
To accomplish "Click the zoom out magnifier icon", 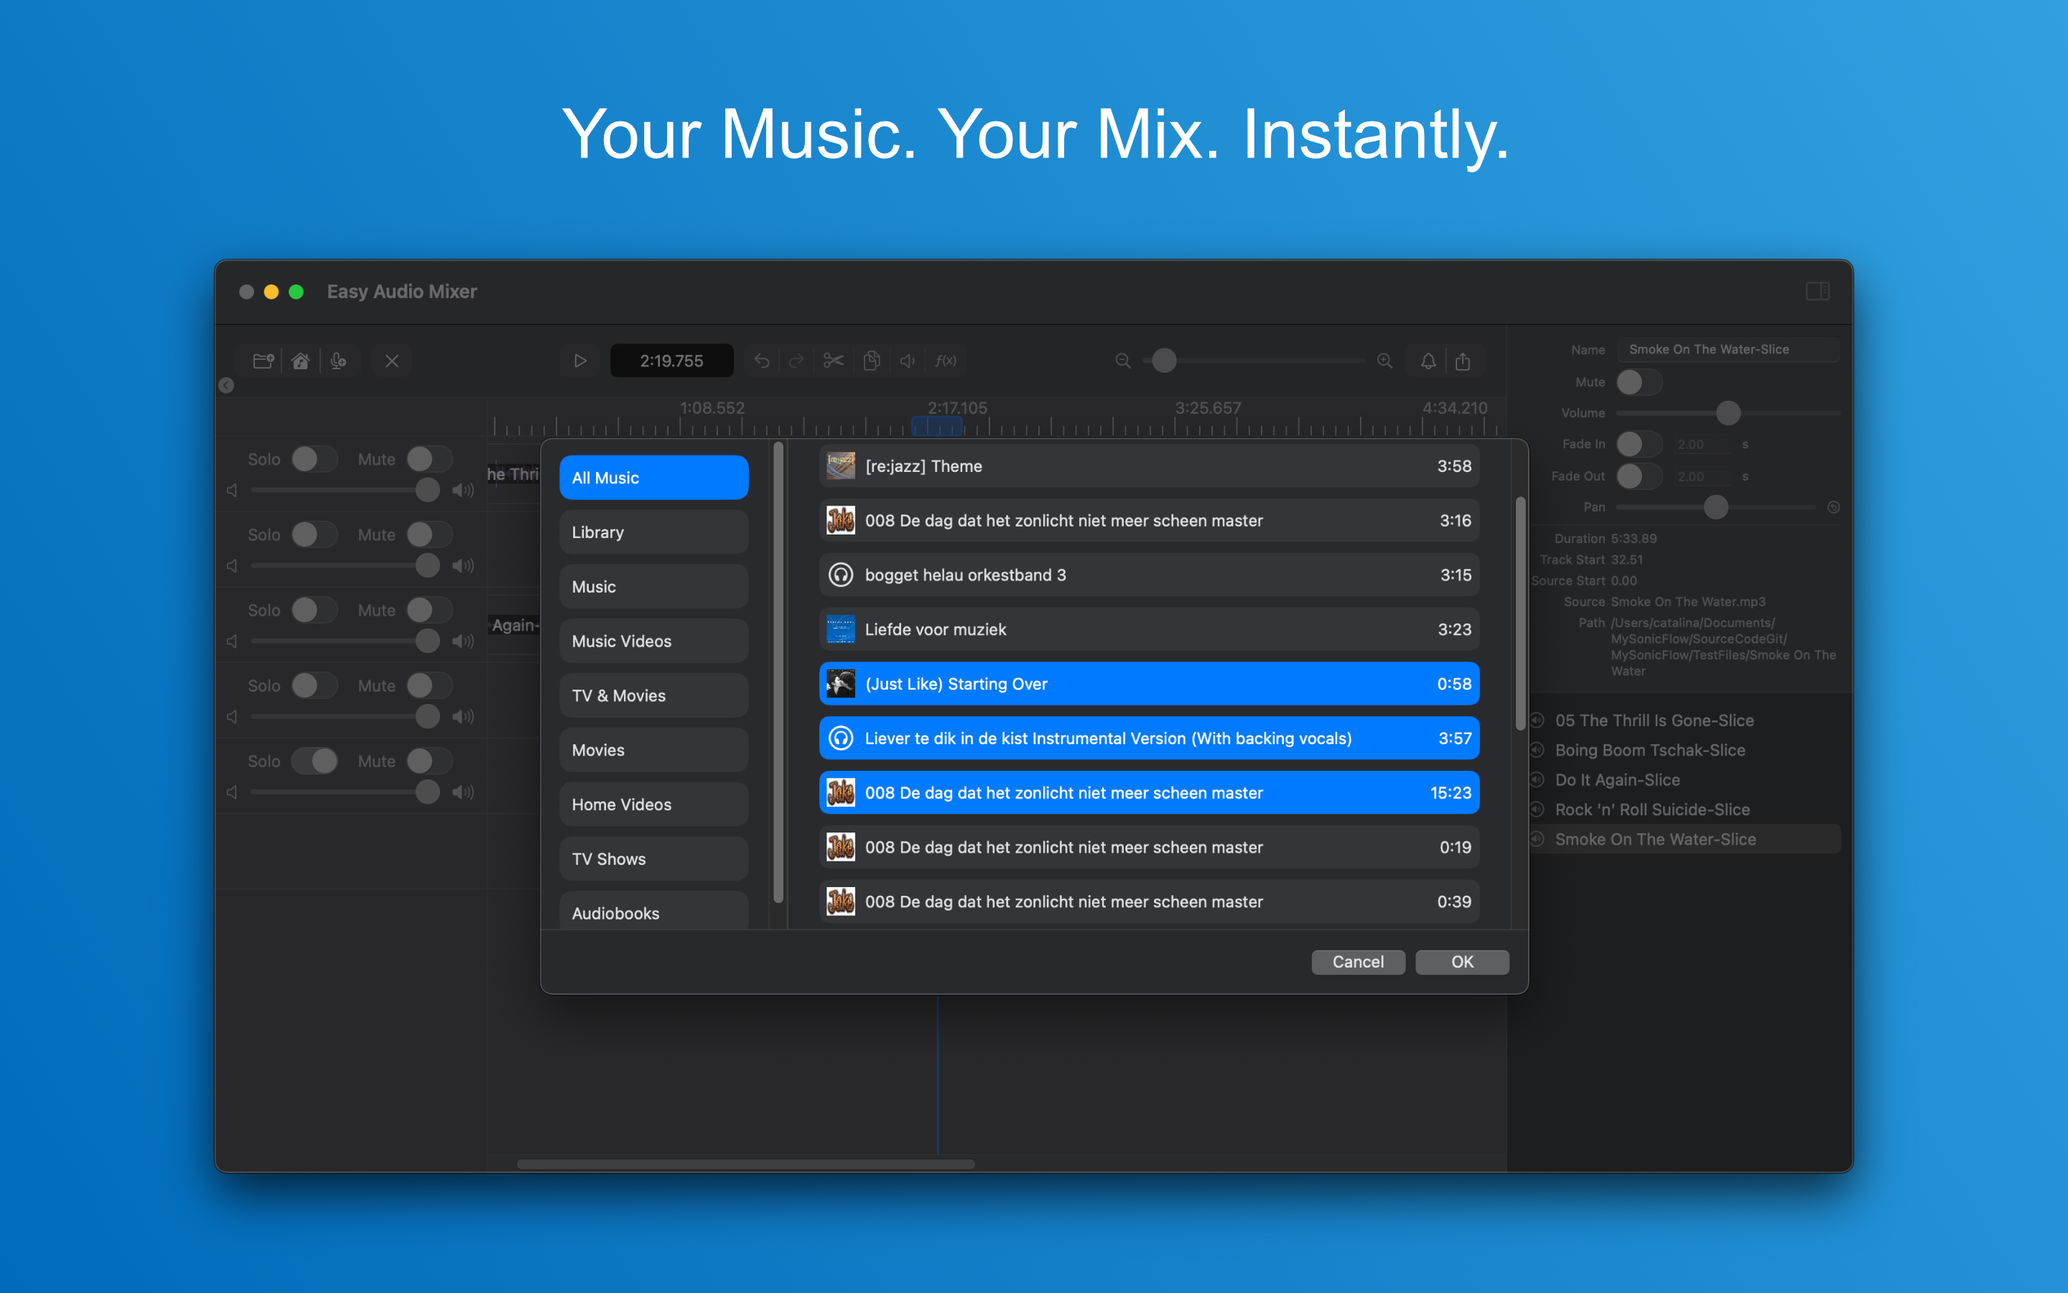I will click(1124, 361).
